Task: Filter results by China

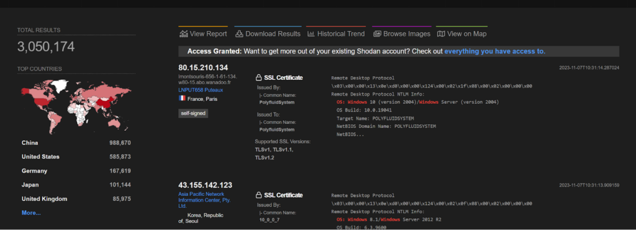Action: click(x=30, y=143)
